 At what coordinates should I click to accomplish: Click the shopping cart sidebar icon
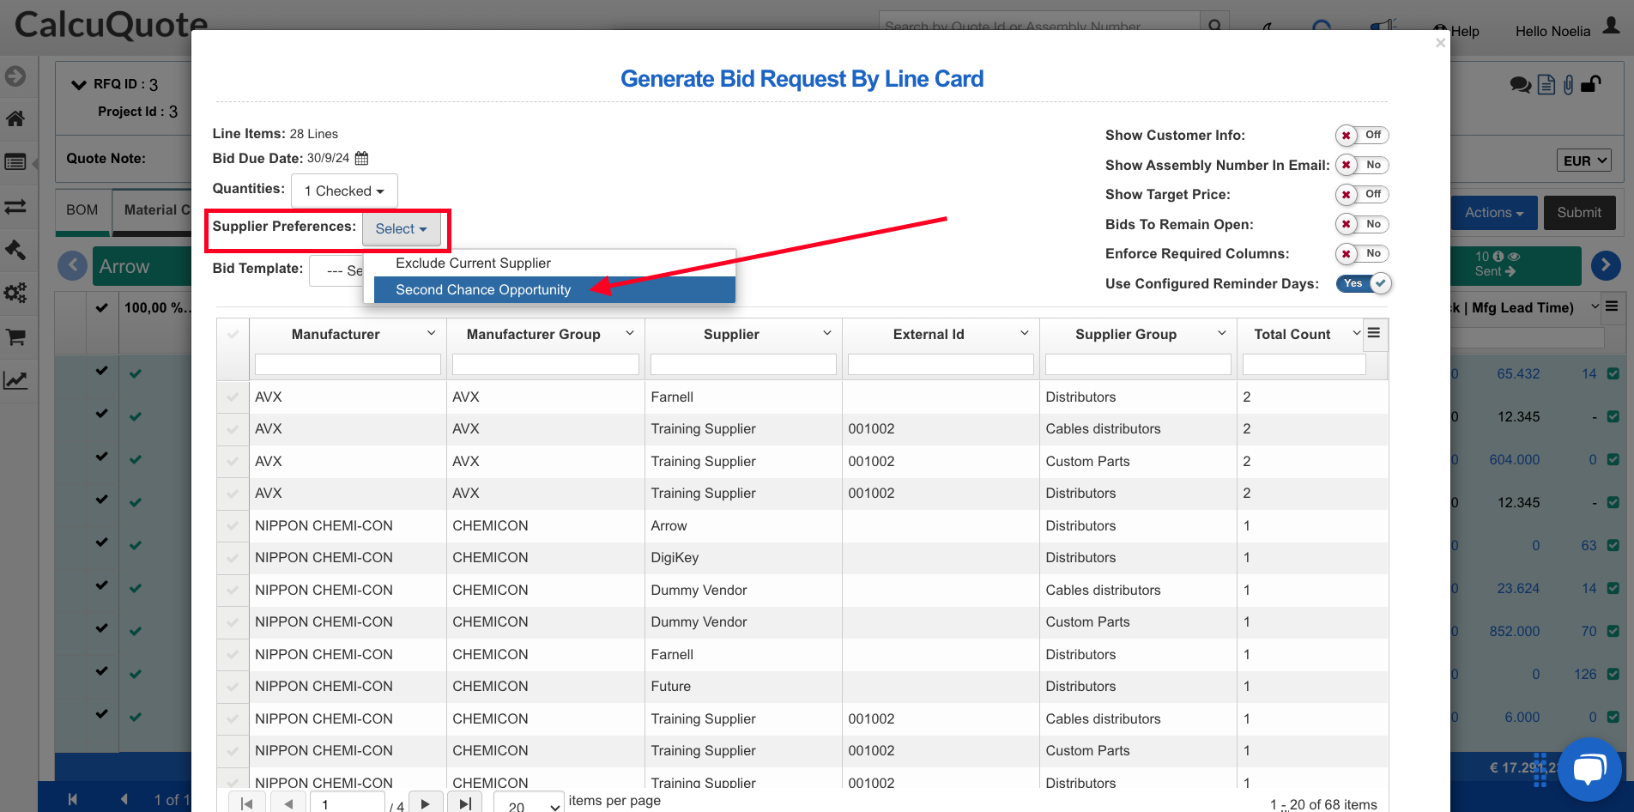point(15,336)
